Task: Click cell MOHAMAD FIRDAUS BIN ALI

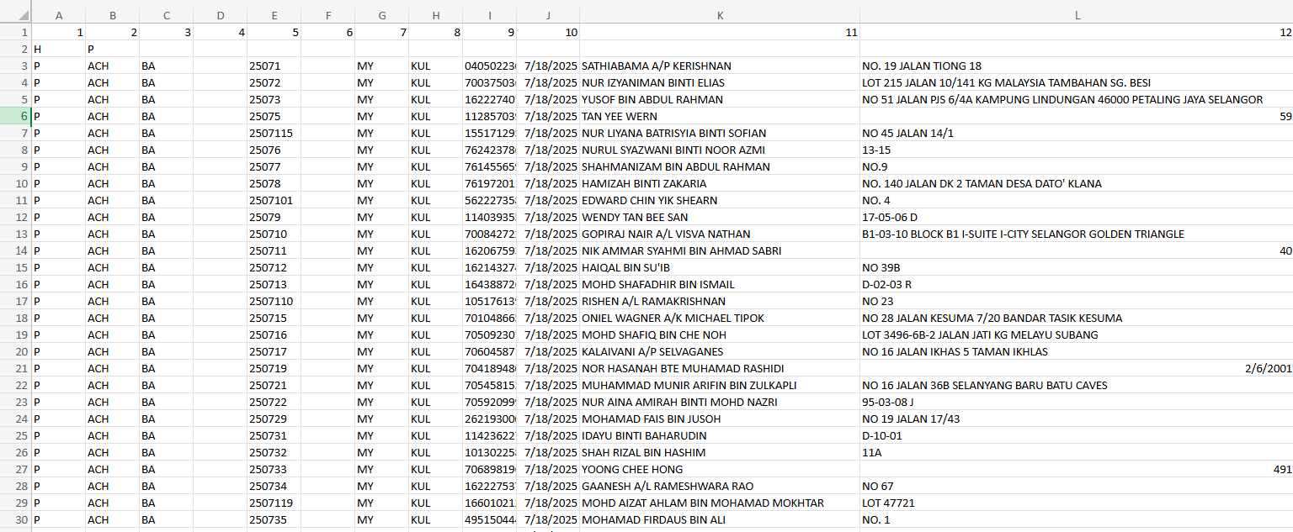Action: coord(720,519)
